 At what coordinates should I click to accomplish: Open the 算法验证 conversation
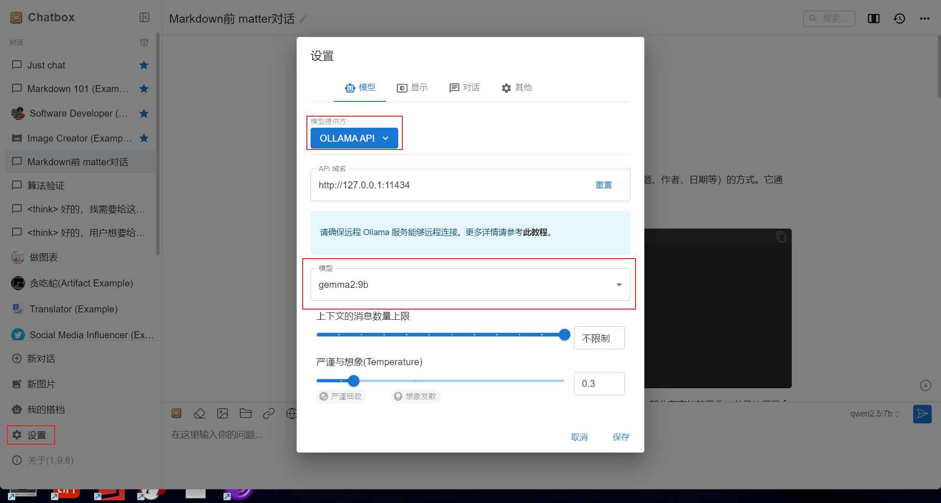tap(81, 186)
